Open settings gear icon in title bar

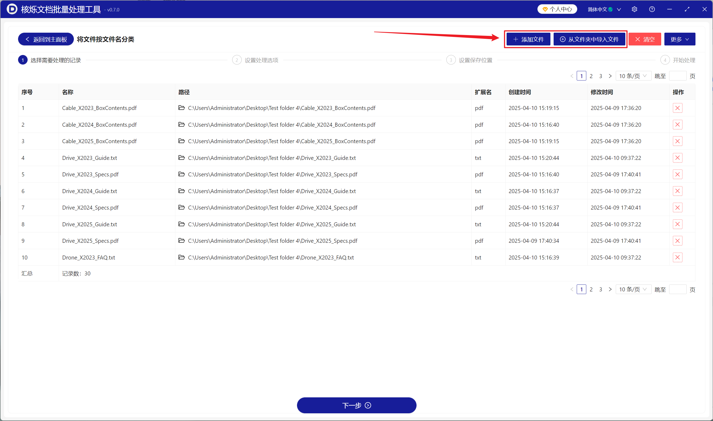[x=634, y=9]
